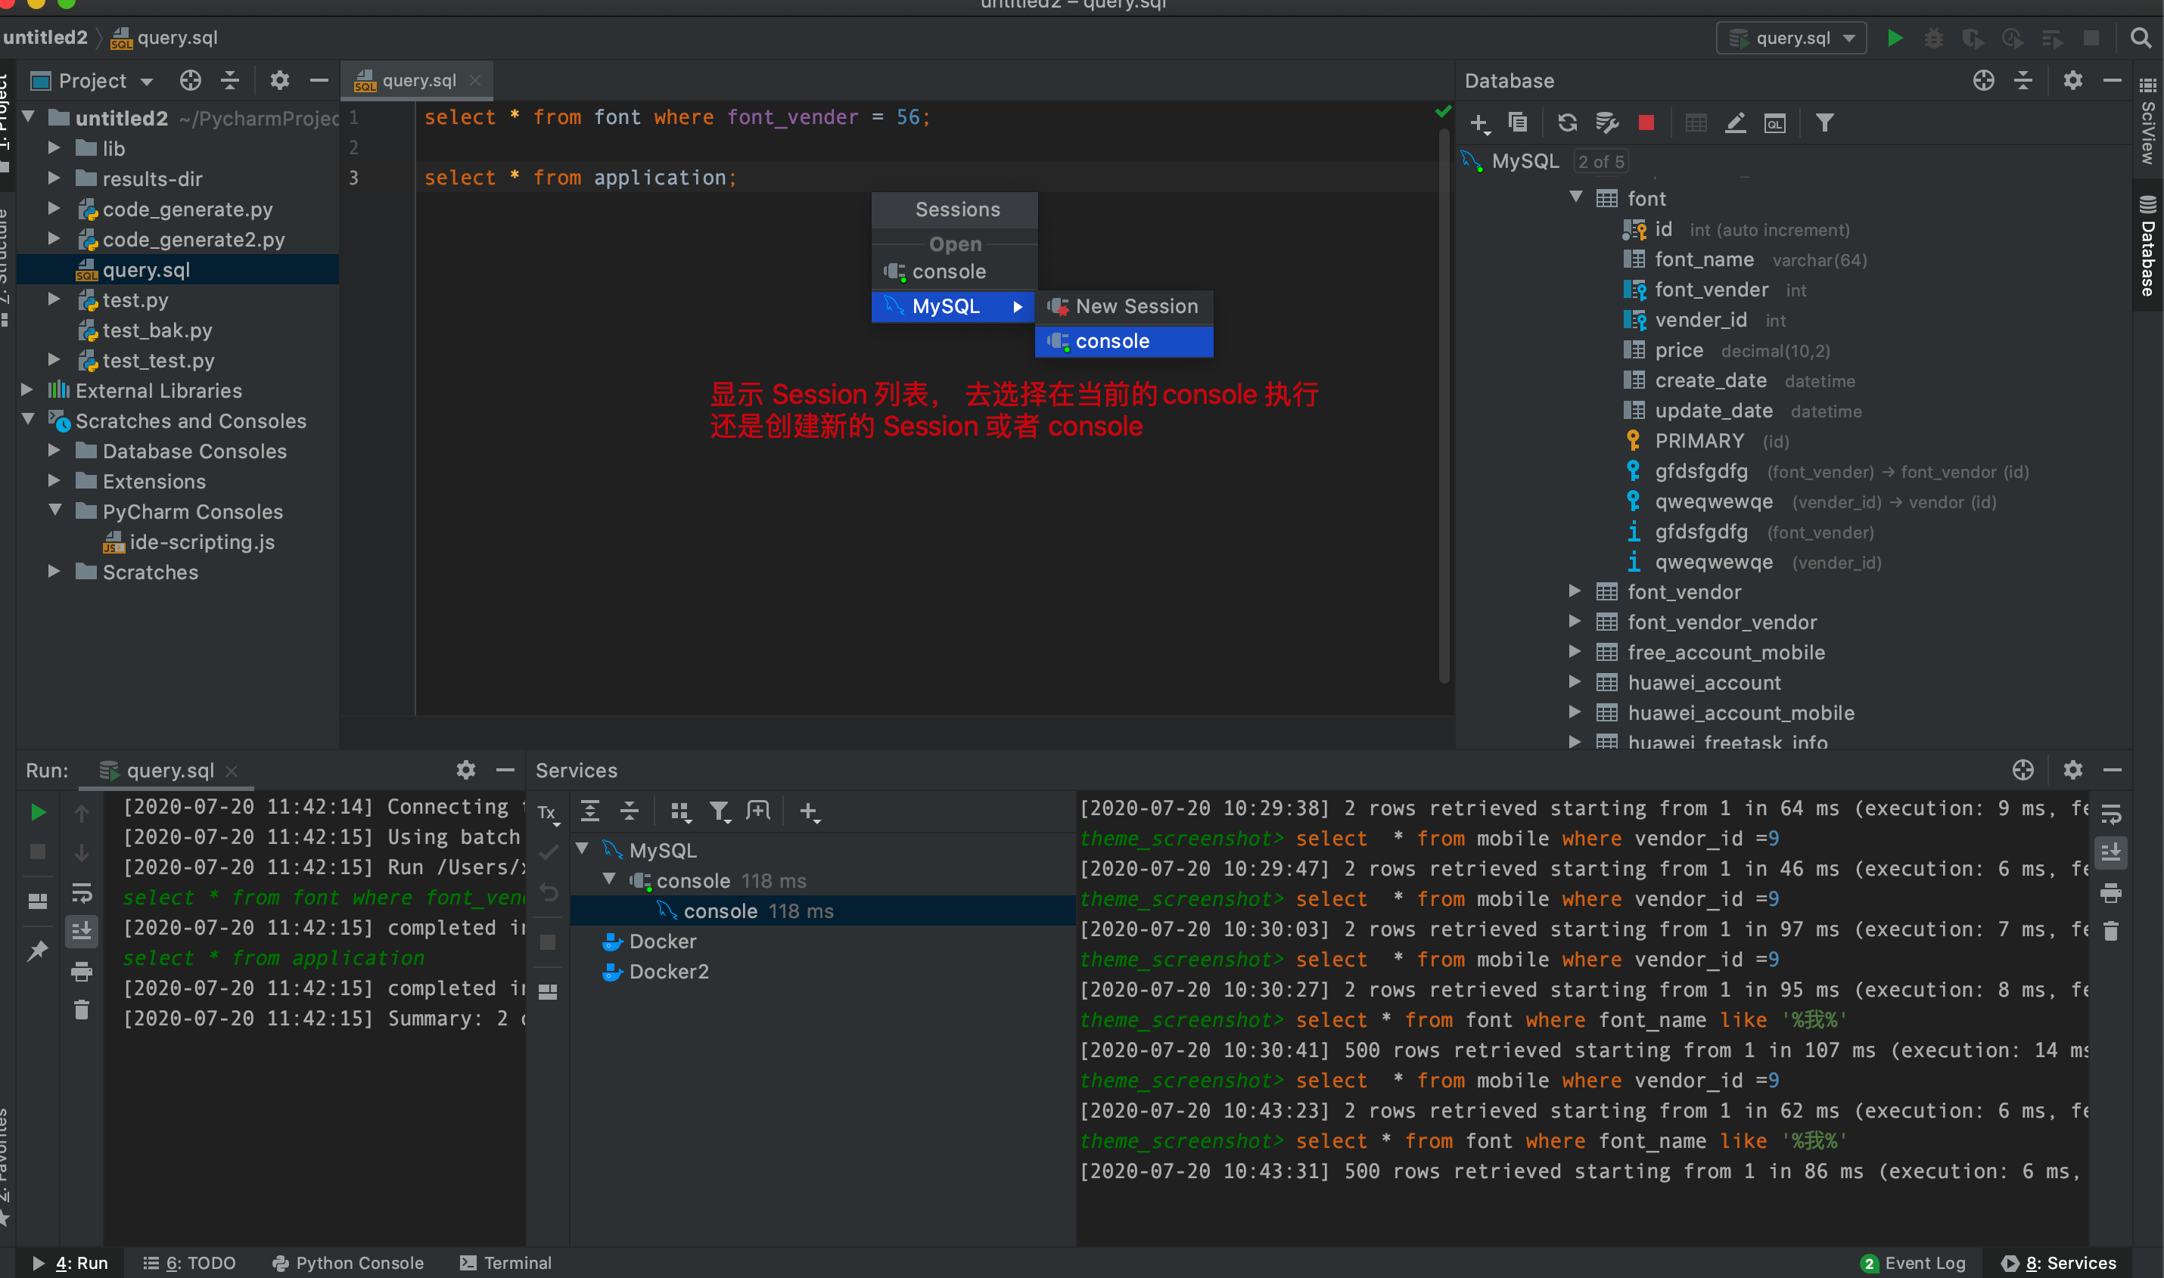Select Docker2 in the Services tree
Screen dimensions: 2164x1278
pyautogui.click(x=669, y=972)
